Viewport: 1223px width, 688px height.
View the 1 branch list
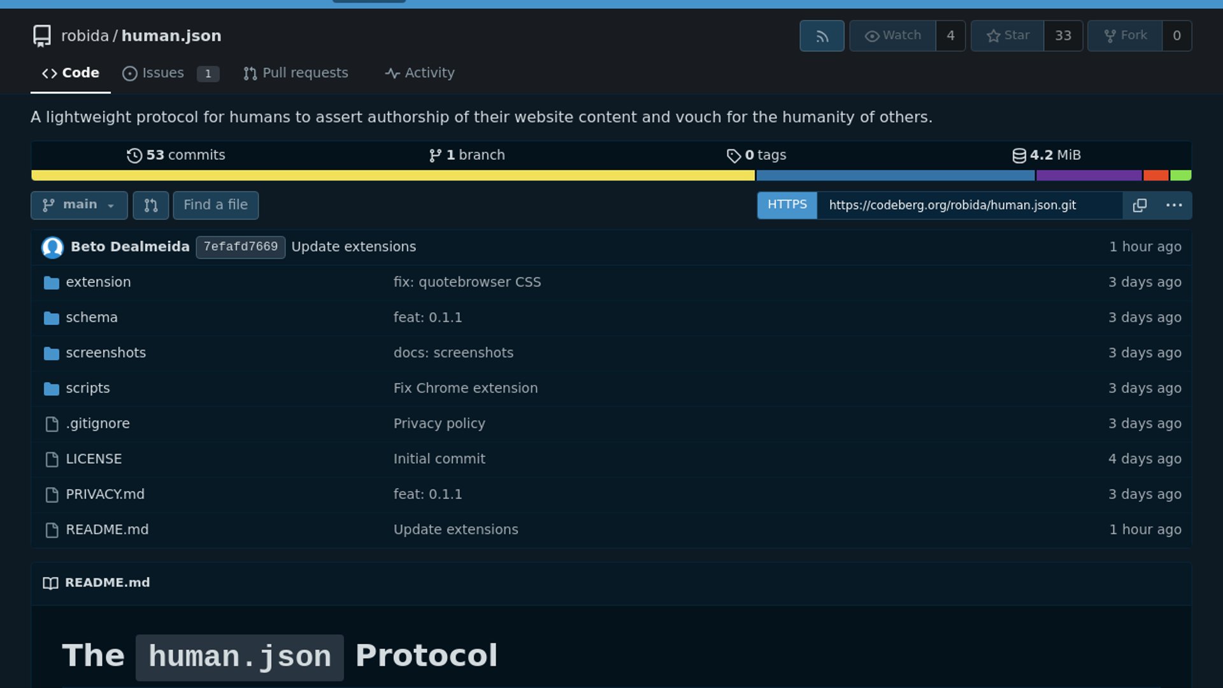(467, 155)
